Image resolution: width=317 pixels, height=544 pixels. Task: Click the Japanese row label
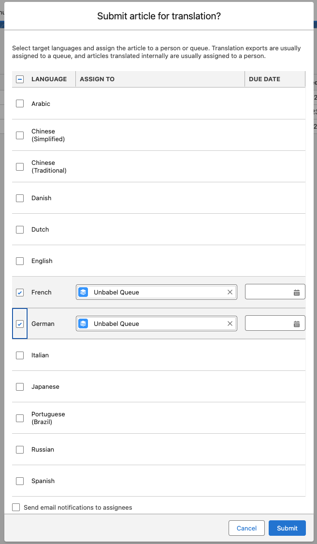45,386
